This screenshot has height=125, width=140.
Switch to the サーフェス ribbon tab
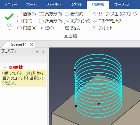pyautogui.click(x=122, y=5)
